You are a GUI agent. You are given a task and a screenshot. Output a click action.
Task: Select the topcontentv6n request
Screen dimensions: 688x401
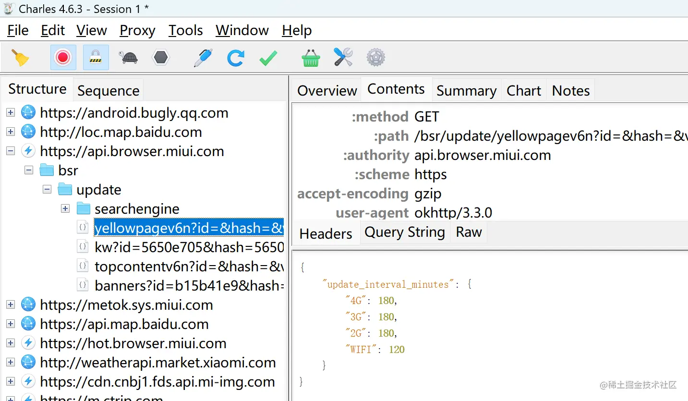pos(189,267)
